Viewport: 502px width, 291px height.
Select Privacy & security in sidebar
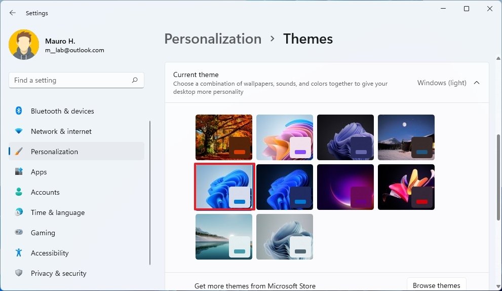76,273
